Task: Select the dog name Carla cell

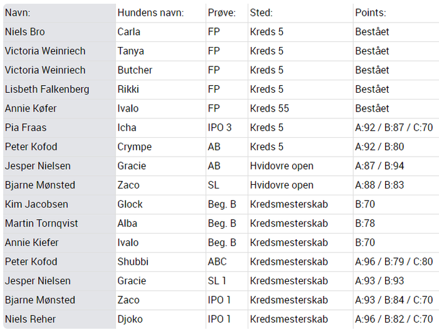Action: [161, 32]
